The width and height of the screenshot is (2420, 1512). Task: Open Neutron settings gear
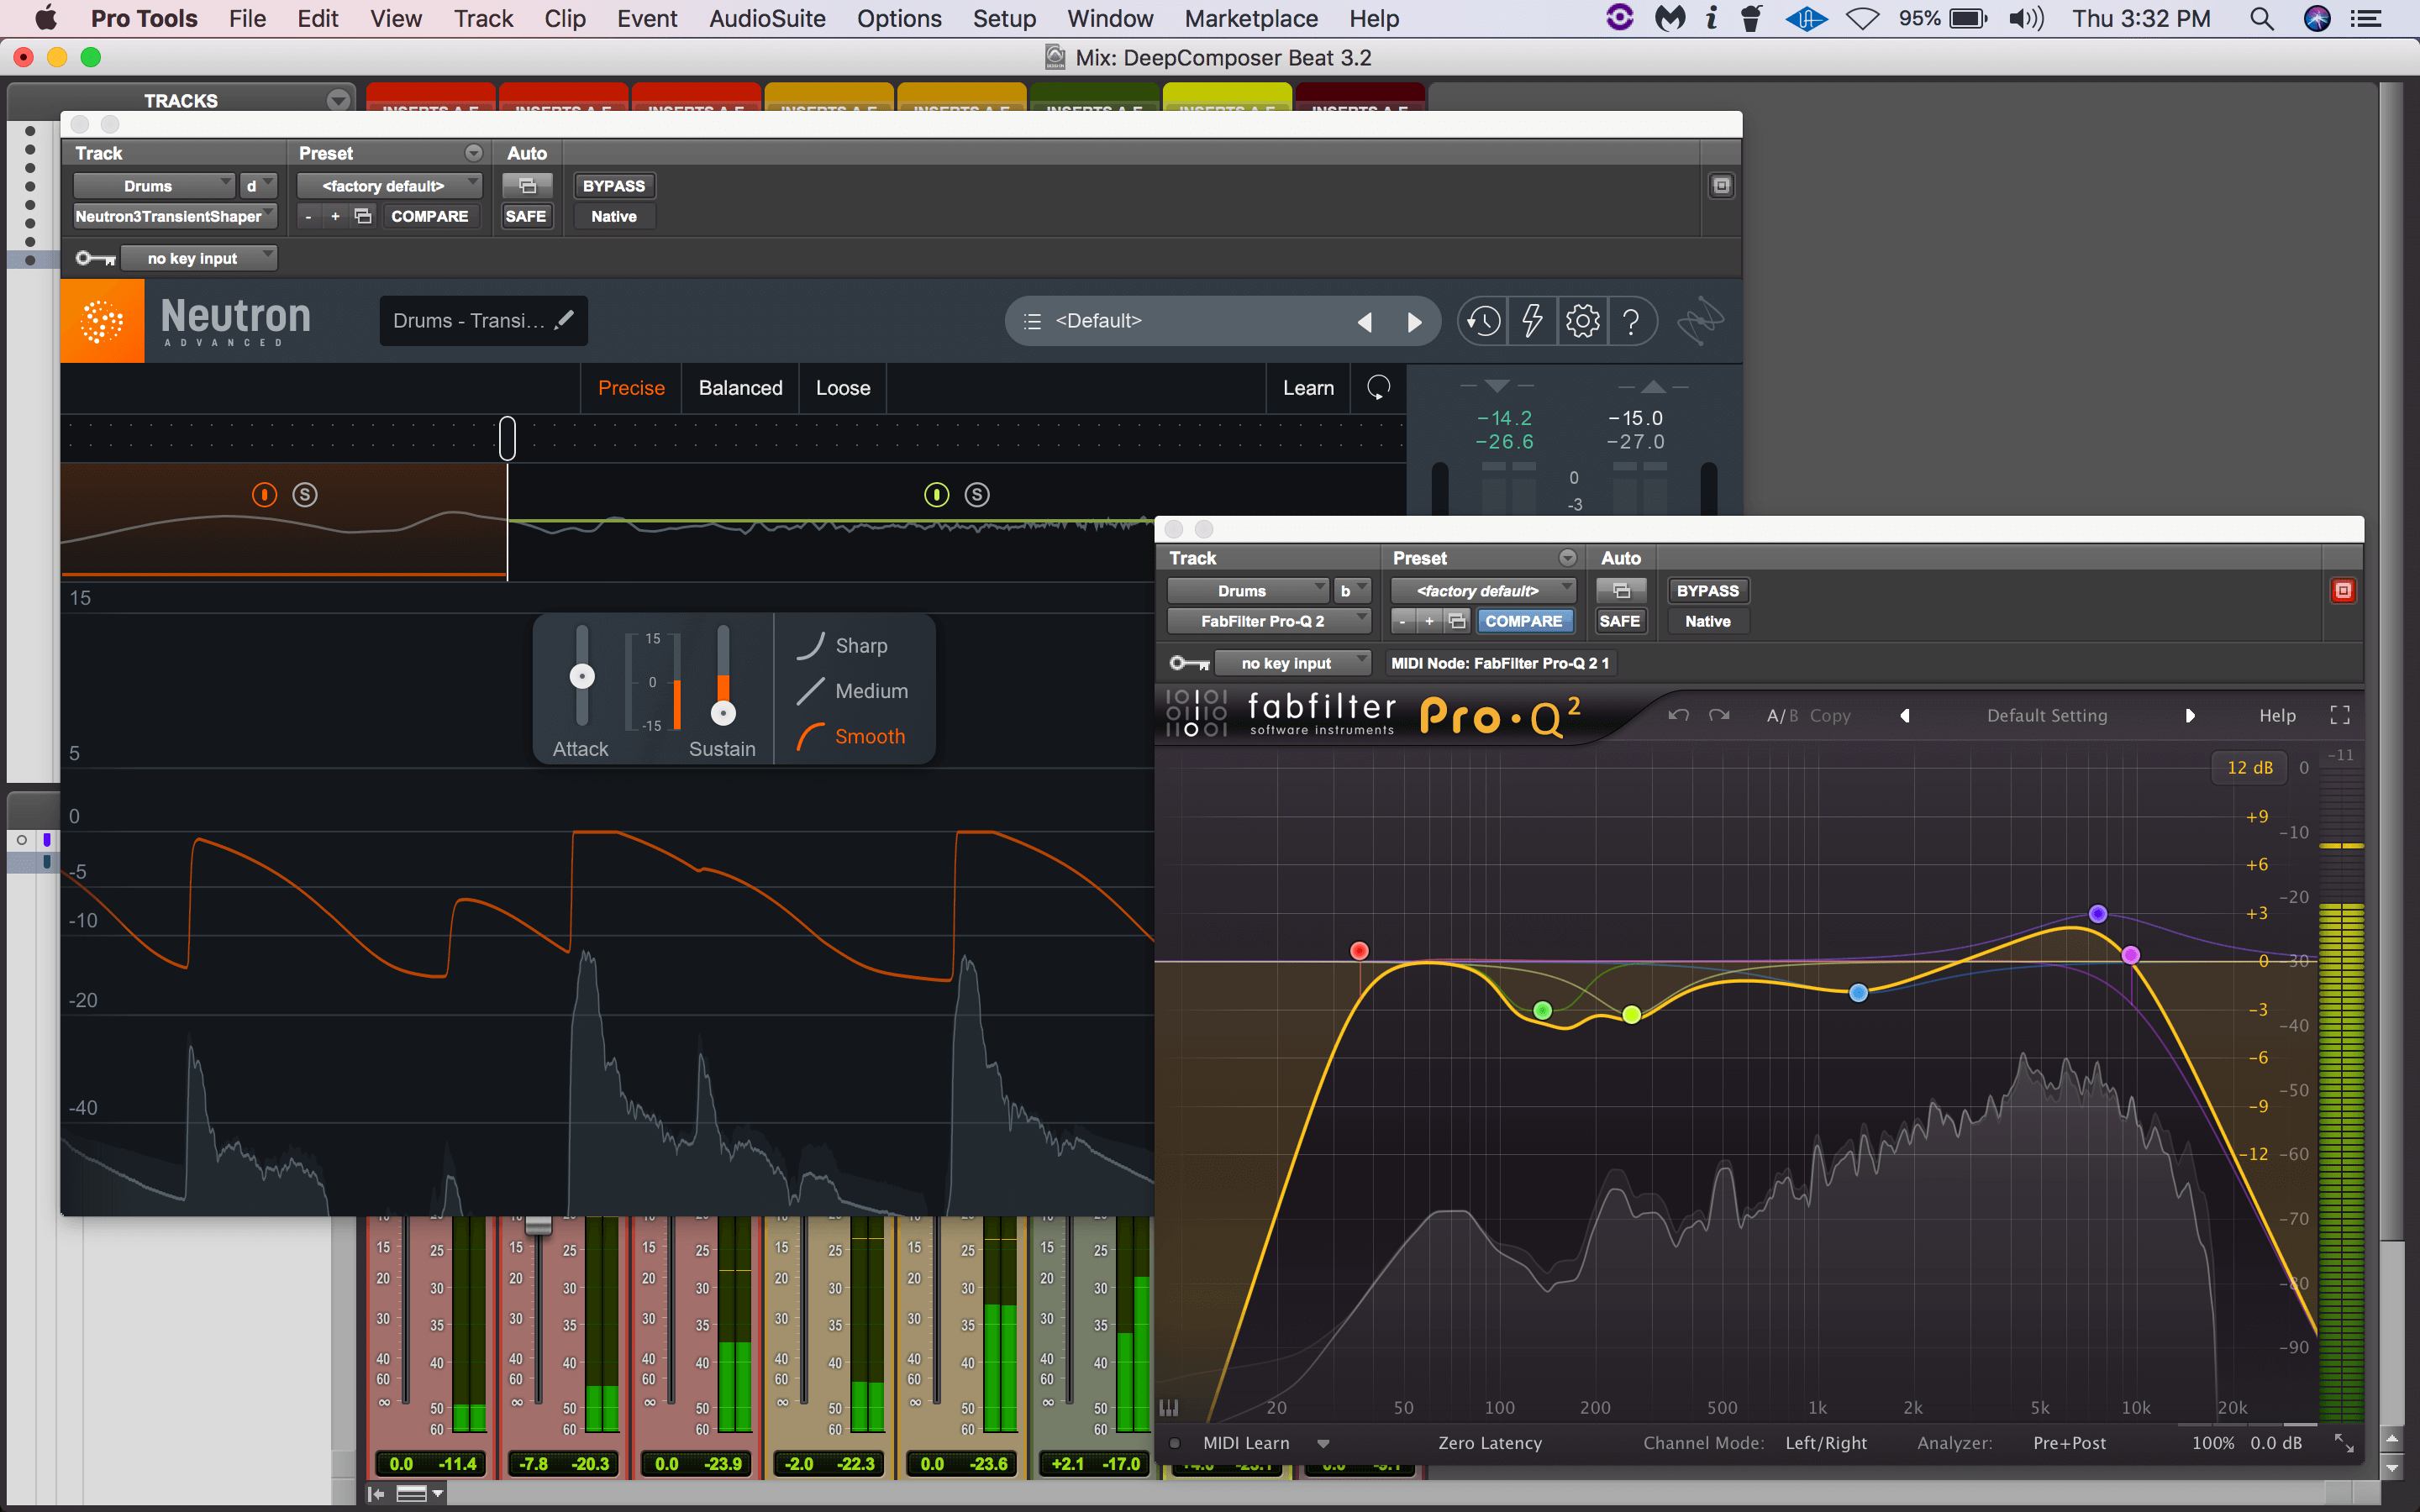tap(1582, 321)
